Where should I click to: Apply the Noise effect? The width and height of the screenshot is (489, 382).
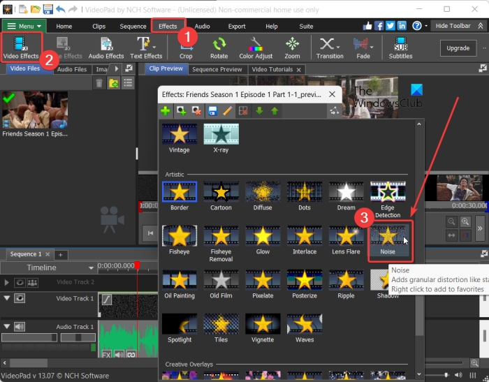click(387, 240)
